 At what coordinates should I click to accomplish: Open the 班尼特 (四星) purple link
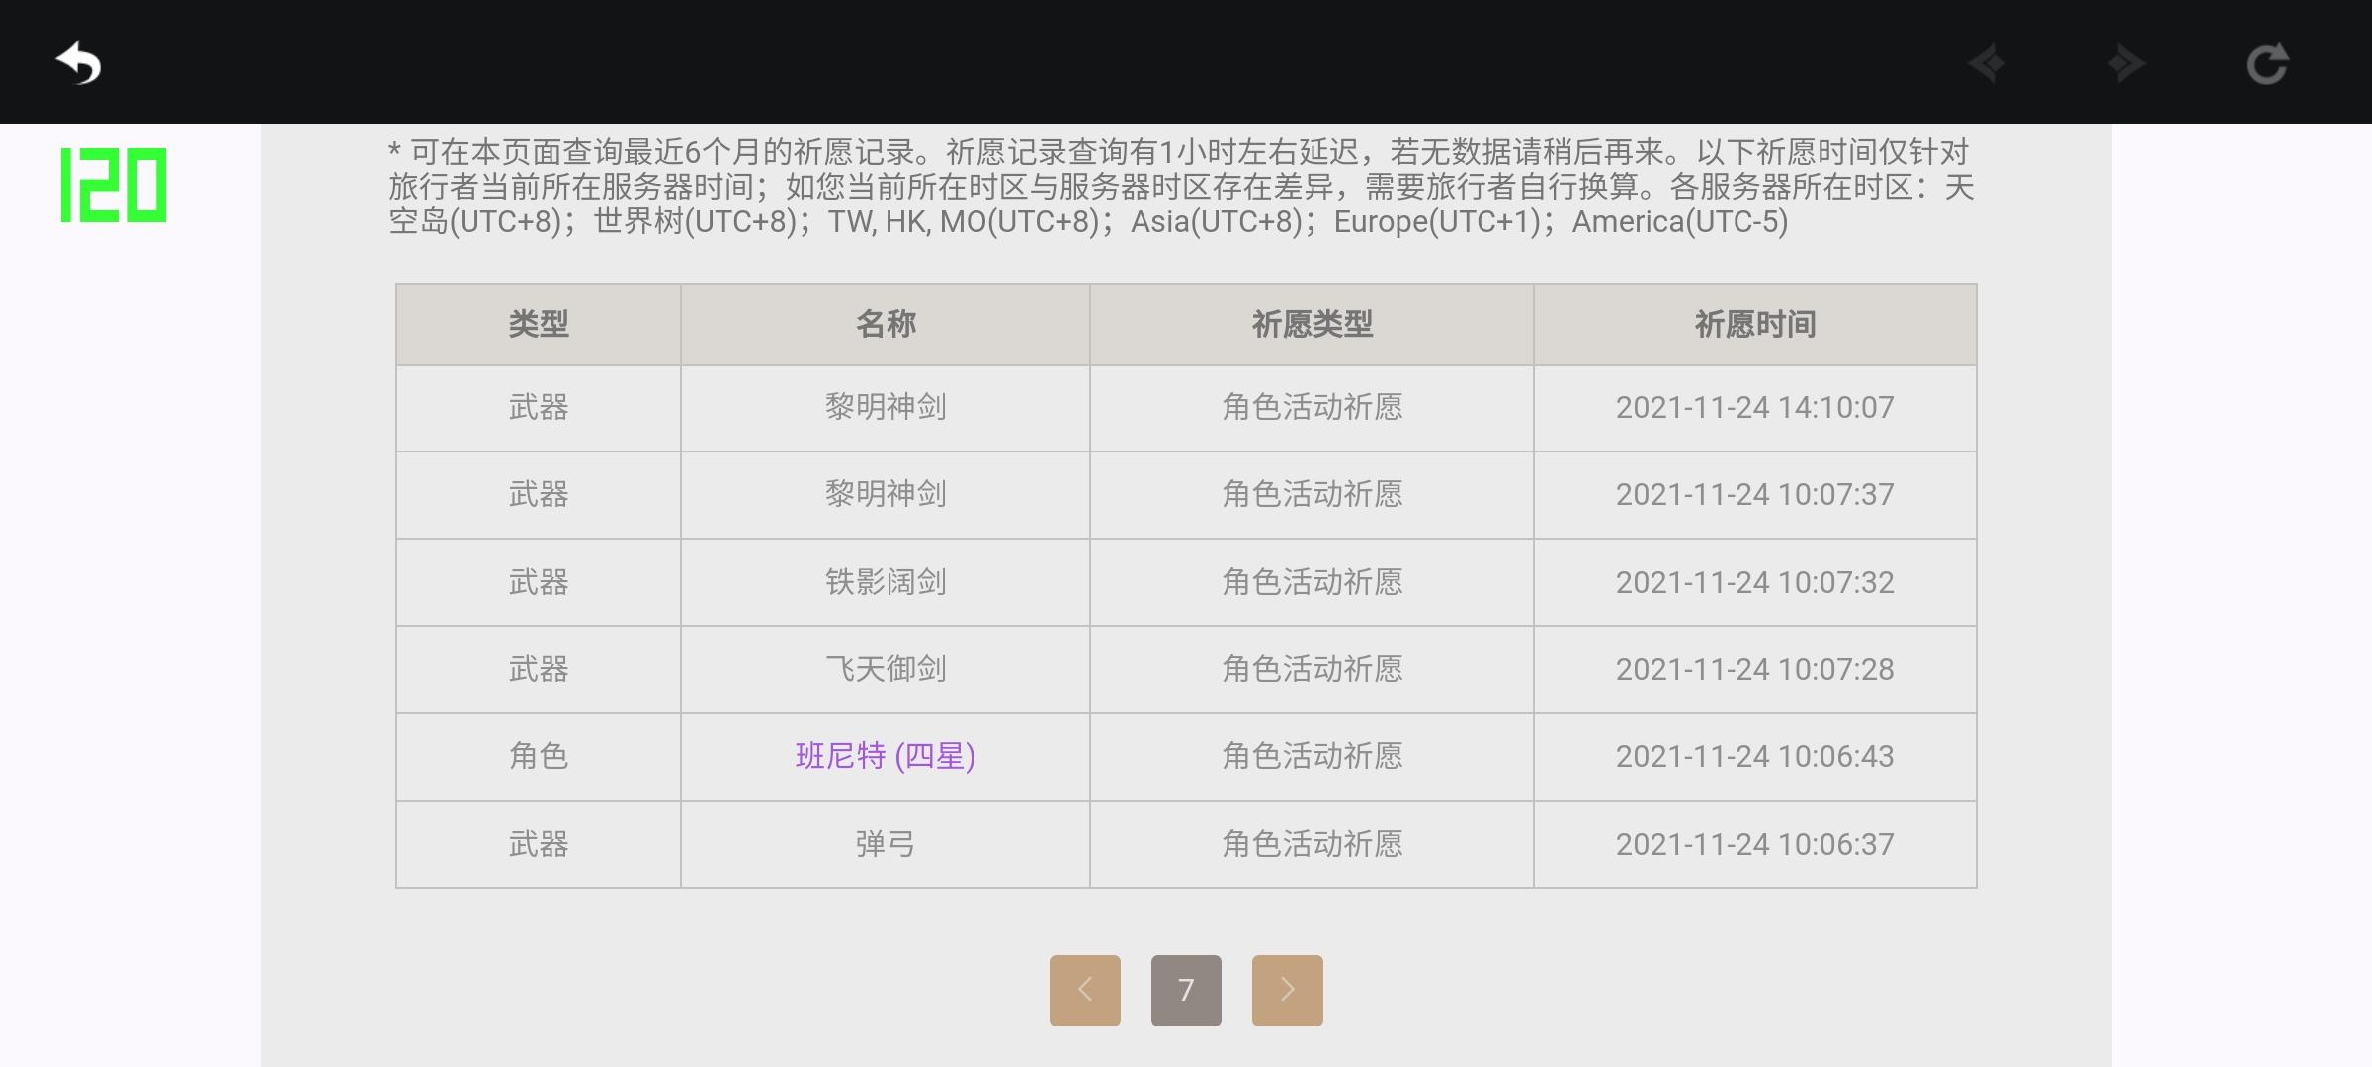[886, 756]
